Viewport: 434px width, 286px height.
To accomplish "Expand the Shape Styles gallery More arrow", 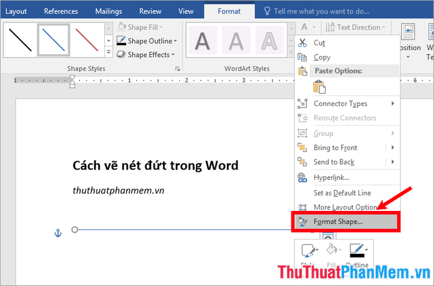I will pyautogui.click(x=108, y=52).
